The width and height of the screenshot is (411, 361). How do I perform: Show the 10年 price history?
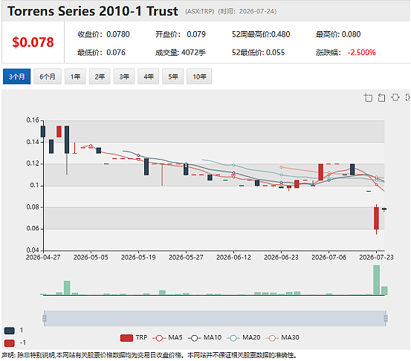pos(199,77)
